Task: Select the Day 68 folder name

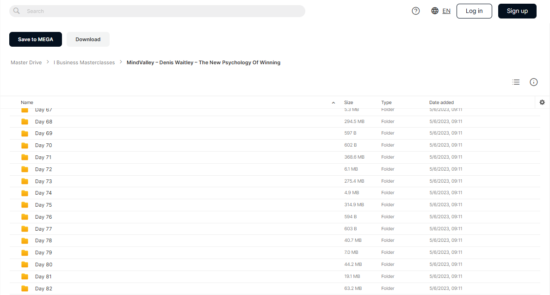Action: [43, 122]
